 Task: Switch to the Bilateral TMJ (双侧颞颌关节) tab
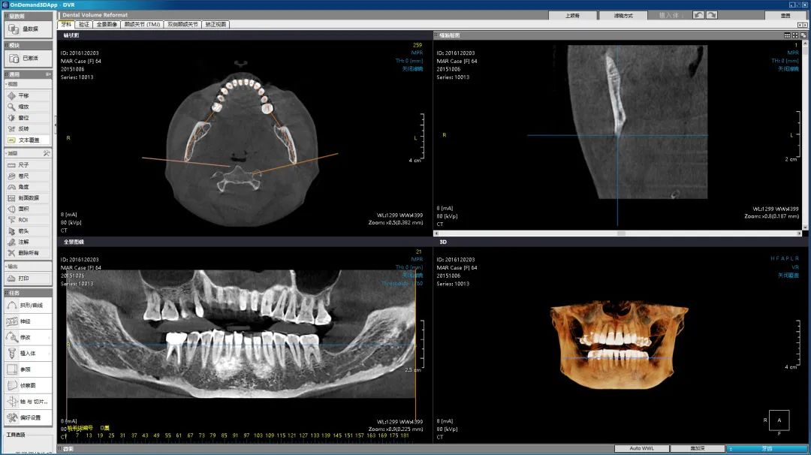click(x=182, y=24)
